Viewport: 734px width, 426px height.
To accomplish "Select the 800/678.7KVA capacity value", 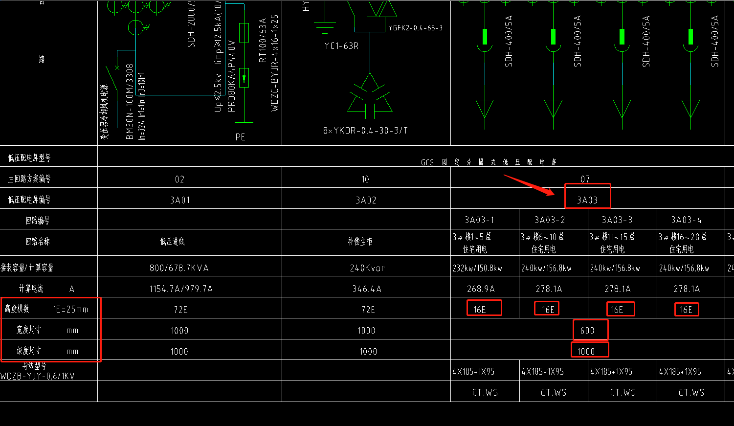I will pyautogui.click(x=179, y=268).
